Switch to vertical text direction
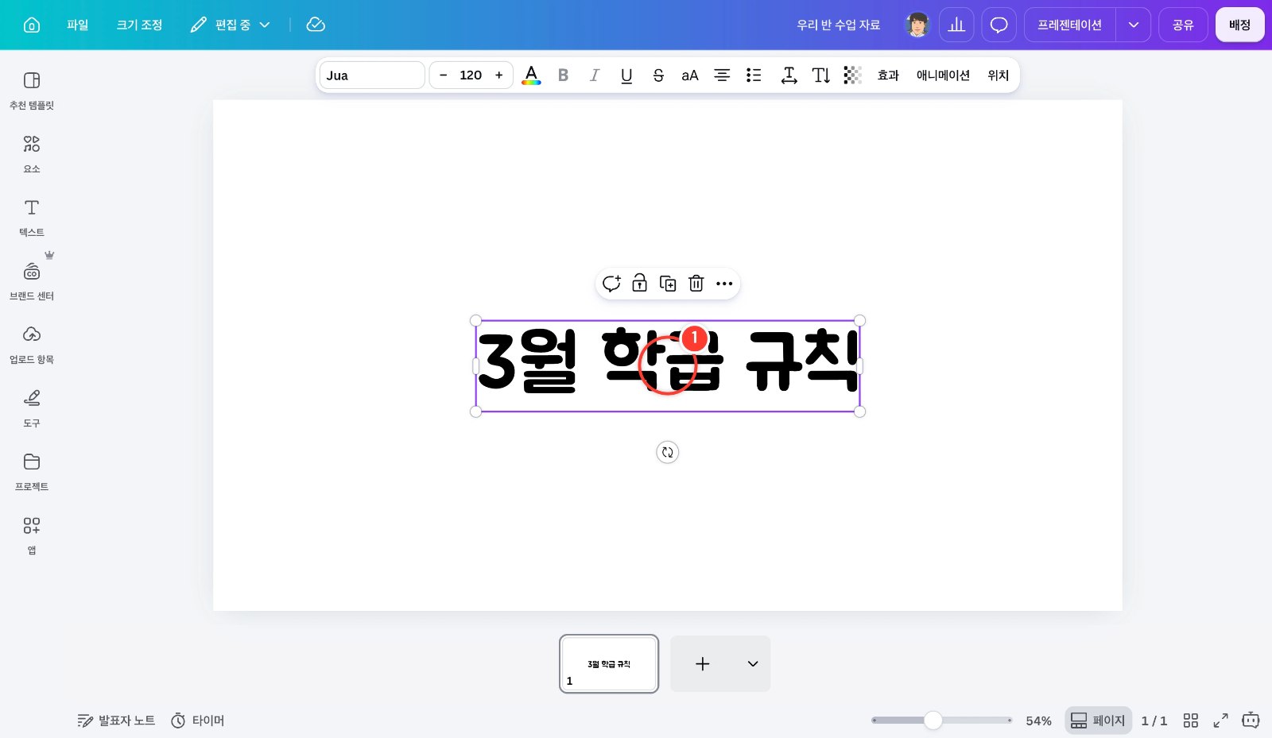Screen dimensions: 1272x738 821,75
